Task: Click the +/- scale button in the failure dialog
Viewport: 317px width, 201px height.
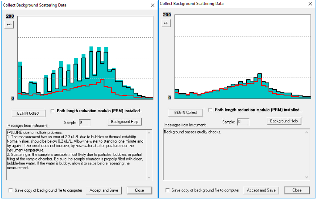Action: pyautogui.click(x=9, y=24)
